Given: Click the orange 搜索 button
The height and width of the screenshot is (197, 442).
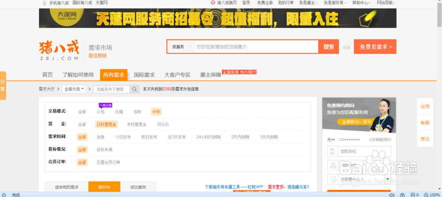Looking at the screenshot, I should (329, 47).
